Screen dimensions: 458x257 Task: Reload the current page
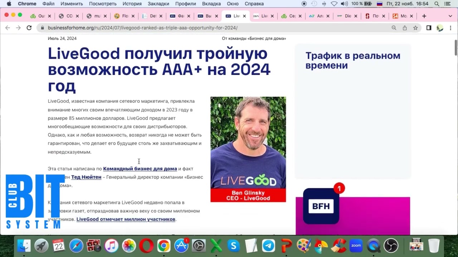29,28
